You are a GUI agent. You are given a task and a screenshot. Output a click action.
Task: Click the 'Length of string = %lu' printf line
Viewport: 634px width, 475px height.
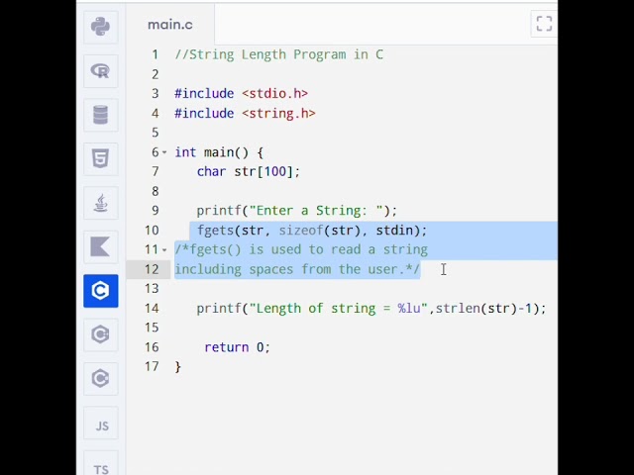[371, 309]
